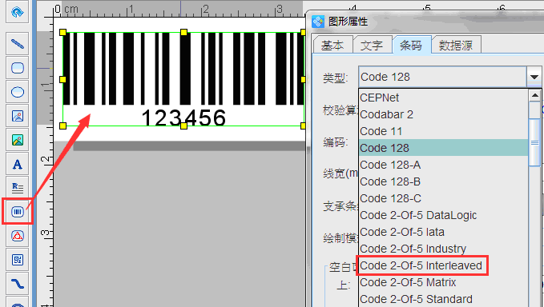Select the ellipse drawing tool
The height and width of the screenshot is (307, 544).
[17, 92]
